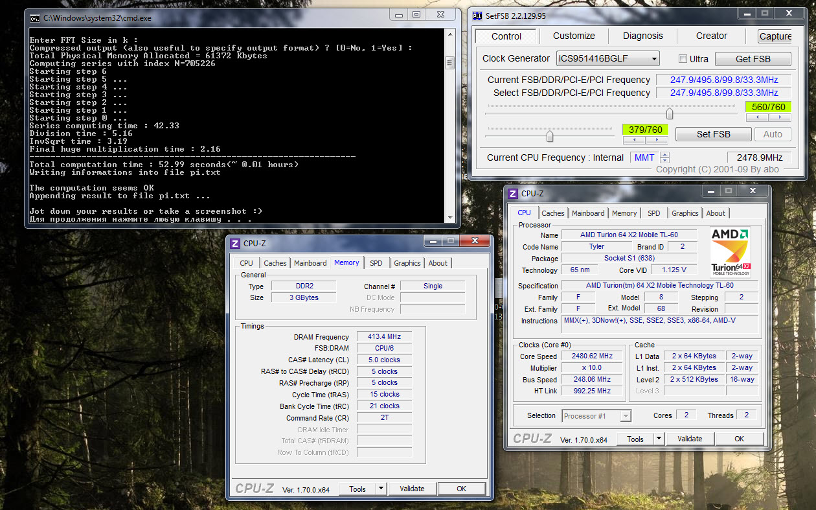Open Tools dropdown arrow in CPU-Z Memory window
Viewport: 816px width, 510px height.
click(x=381, y=489)
